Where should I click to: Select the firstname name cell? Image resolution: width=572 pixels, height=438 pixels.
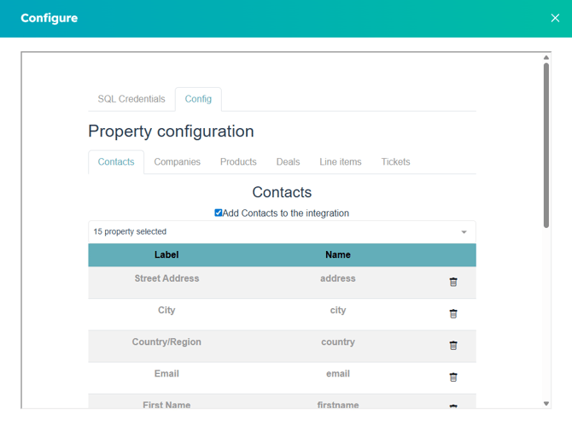pyautogui.click(x=338, y=405)
